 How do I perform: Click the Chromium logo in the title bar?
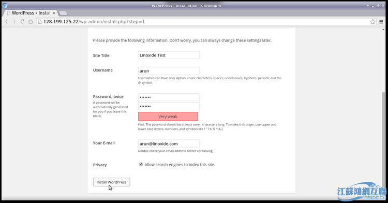(x=5, y=5)
